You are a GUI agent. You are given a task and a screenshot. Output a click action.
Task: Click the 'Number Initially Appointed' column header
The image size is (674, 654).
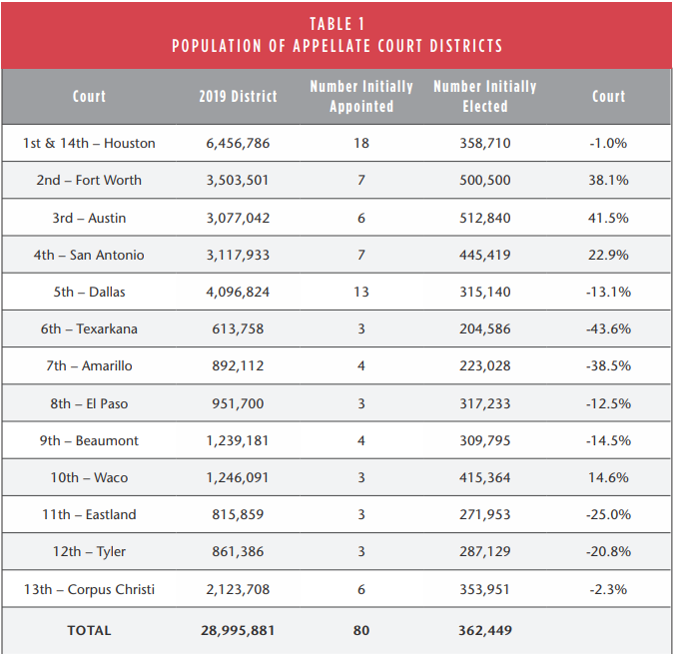(361, 97)
